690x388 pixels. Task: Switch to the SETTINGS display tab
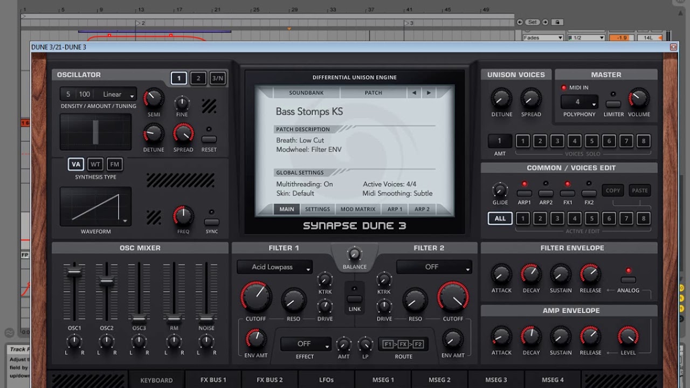(318, 209)
